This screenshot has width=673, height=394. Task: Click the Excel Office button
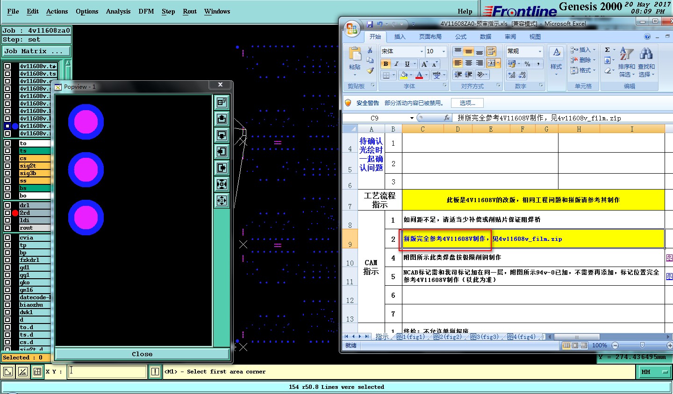pyautogui.click(x=352, y=28)
